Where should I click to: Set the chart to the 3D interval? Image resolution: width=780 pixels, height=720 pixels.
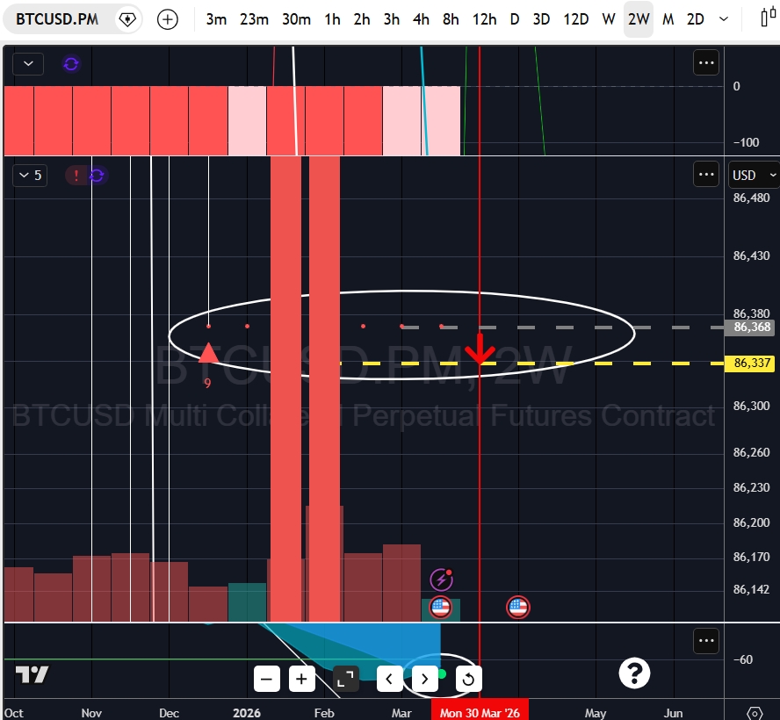(x=541, y=19)
